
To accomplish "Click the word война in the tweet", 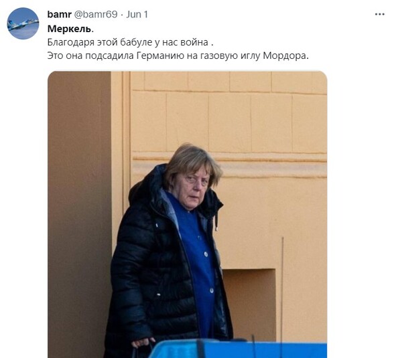I will click(x=194, y=42).
